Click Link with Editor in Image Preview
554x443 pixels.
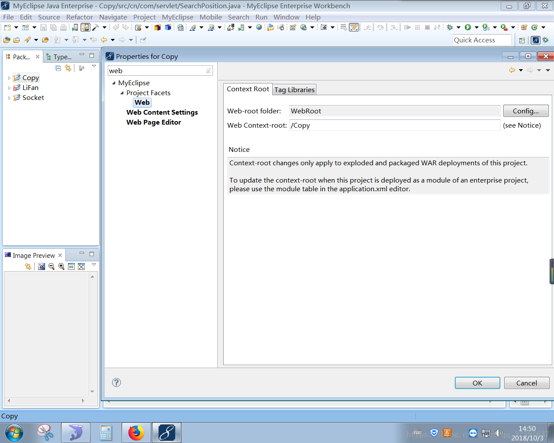coord(28,266)
